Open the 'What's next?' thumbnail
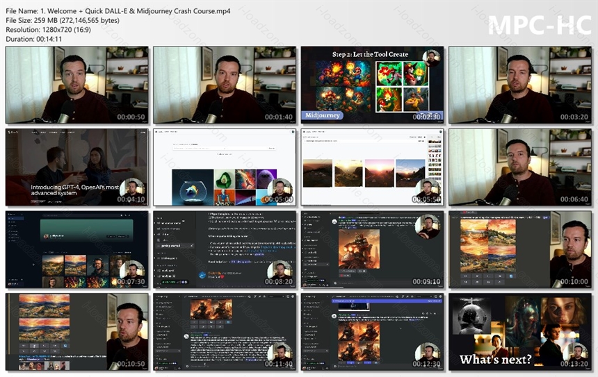 (520, 331)
